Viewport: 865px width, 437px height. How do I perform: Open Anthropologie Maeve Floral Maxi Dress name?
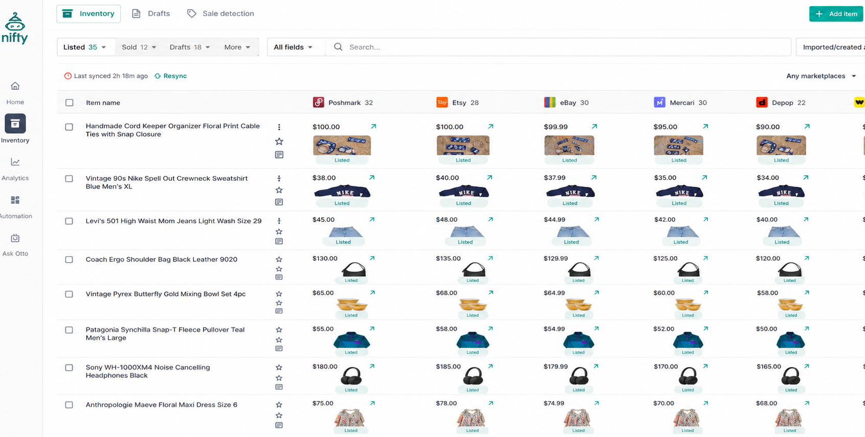162,405
